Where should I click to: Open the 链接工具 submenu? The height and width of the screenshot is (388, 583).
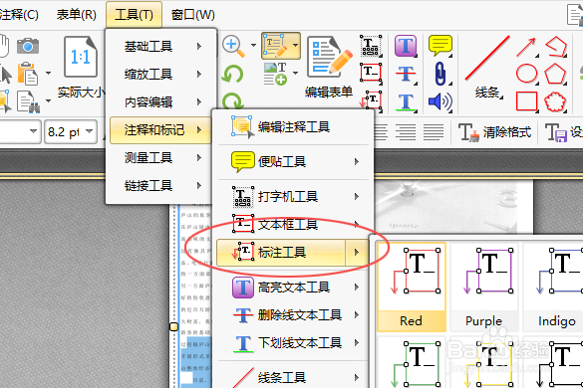click(161, 185)
